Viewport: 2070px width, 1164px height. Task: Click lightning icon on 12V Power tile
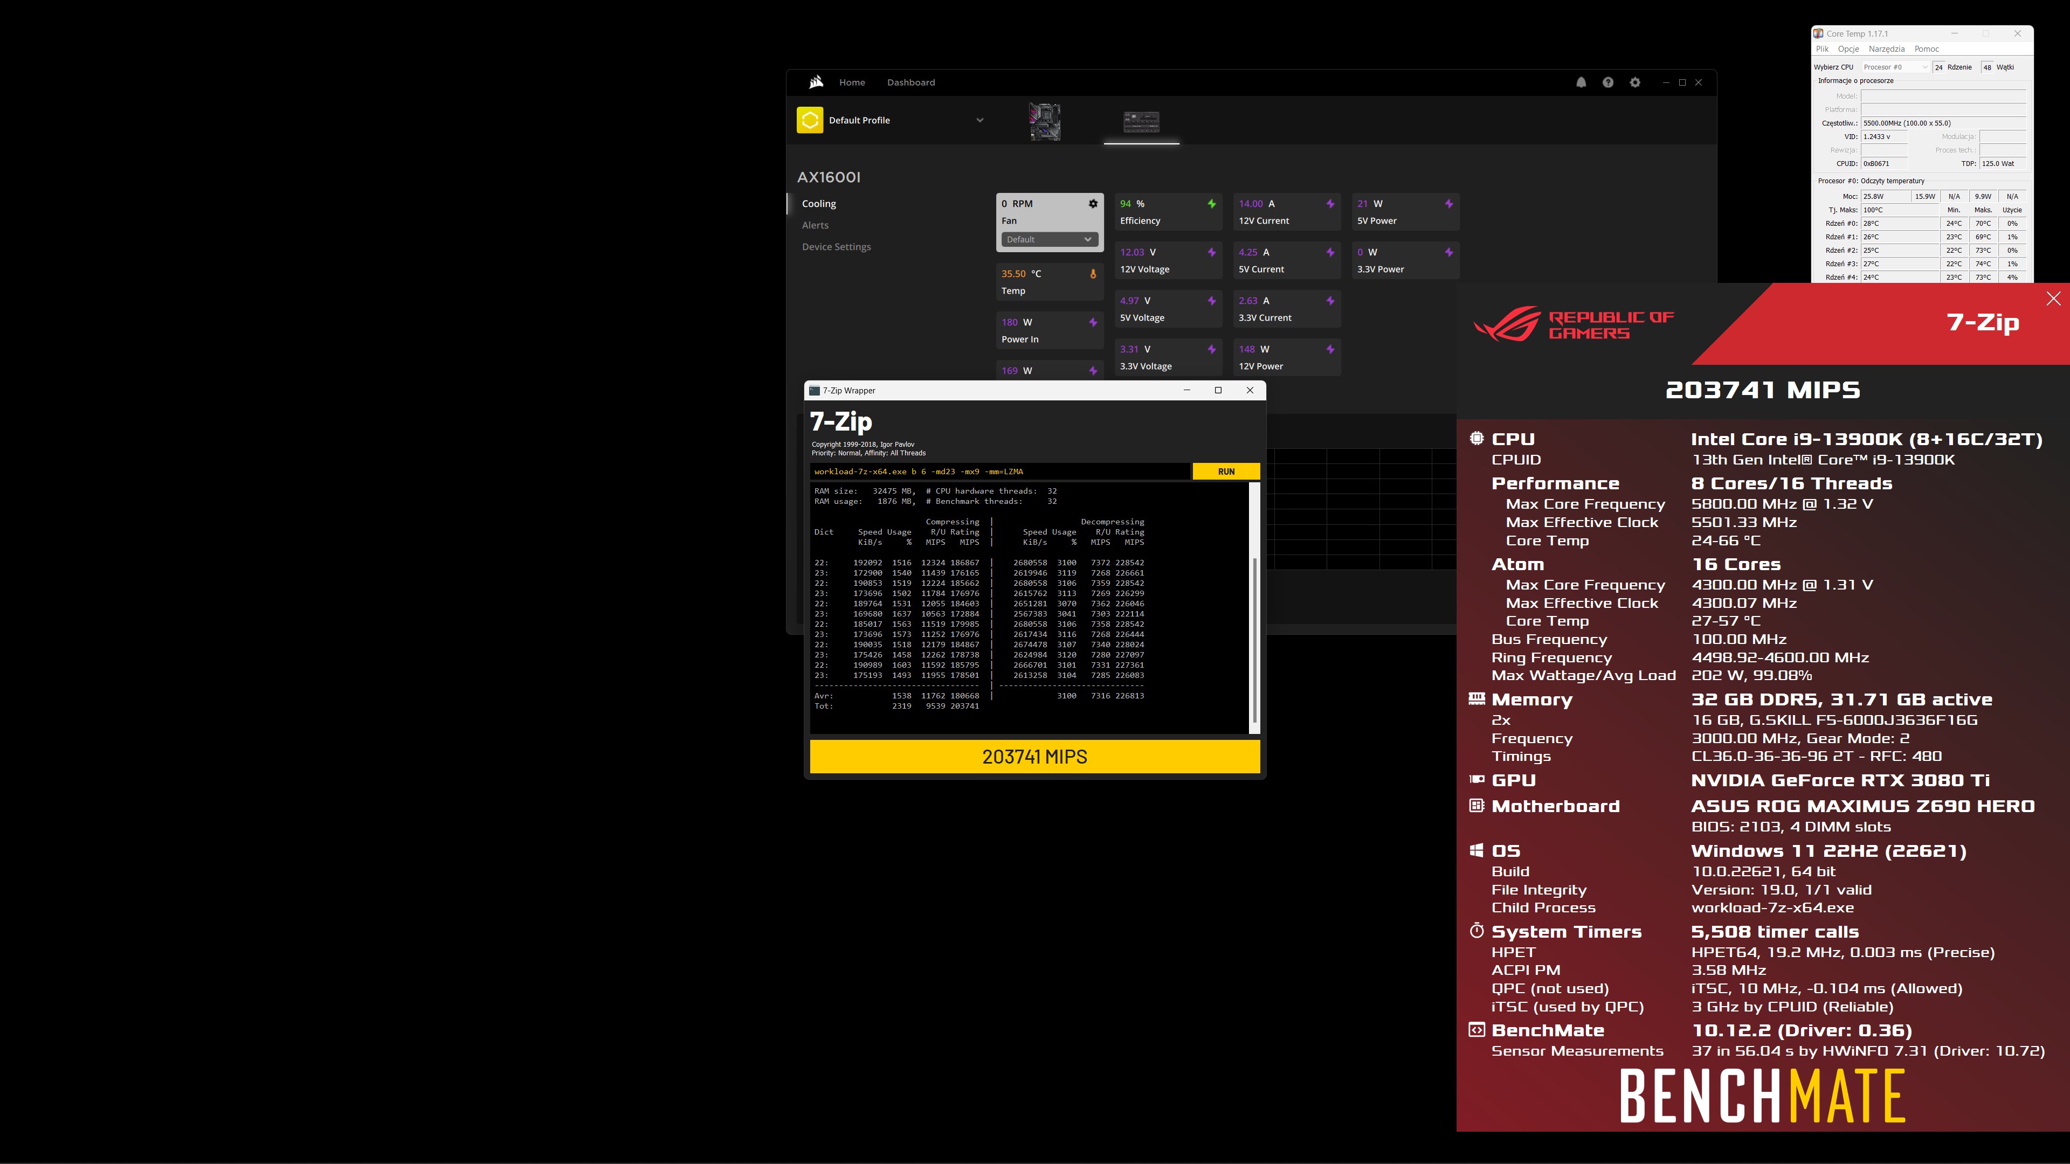(1330, 349)
